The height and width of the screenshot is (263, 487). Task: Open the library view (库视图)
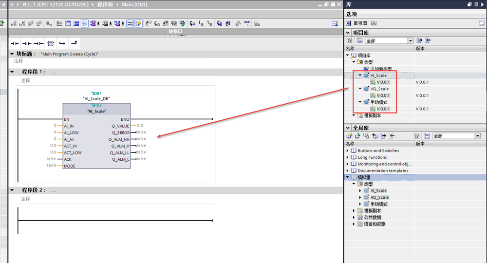click(x=357, y=23)
